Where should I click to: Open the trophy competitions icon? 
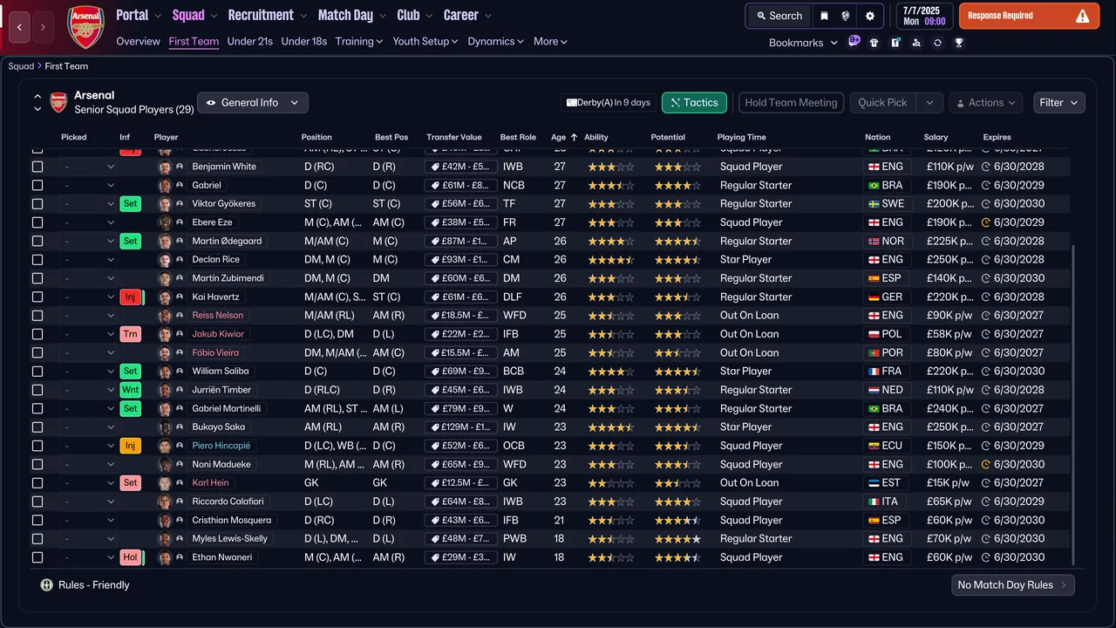point(959,42)
